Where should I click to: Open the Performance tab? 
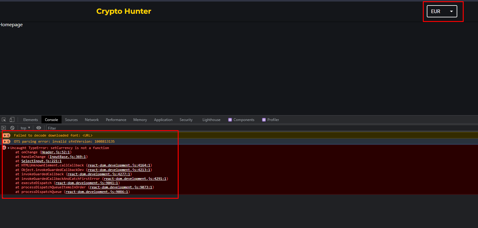click(116, 120)
